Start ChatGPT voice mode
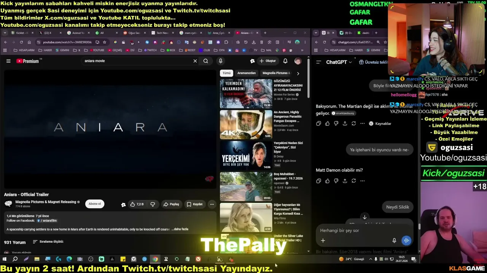Viewport: 487px width, 273px height. pyautogui.click(x=406, y=240)
